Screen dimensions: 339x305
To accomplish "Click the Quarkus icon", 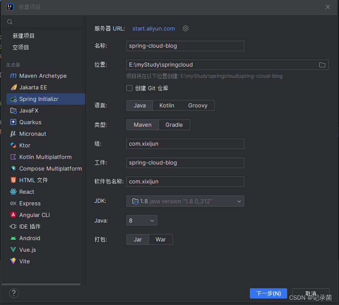I will point(13,122).
